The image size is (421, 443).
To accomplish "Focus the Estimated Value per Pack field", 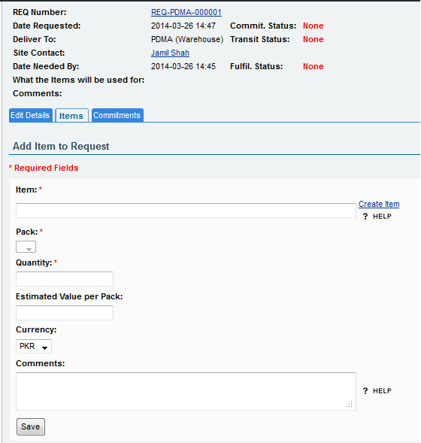I will click(x=65, y=313).
